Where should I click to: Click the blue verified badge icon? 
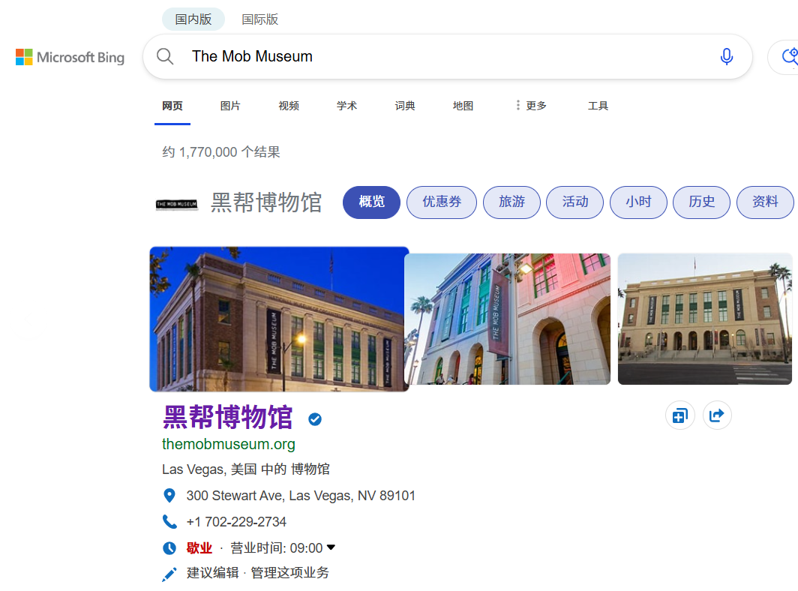[x=315, y=419]
